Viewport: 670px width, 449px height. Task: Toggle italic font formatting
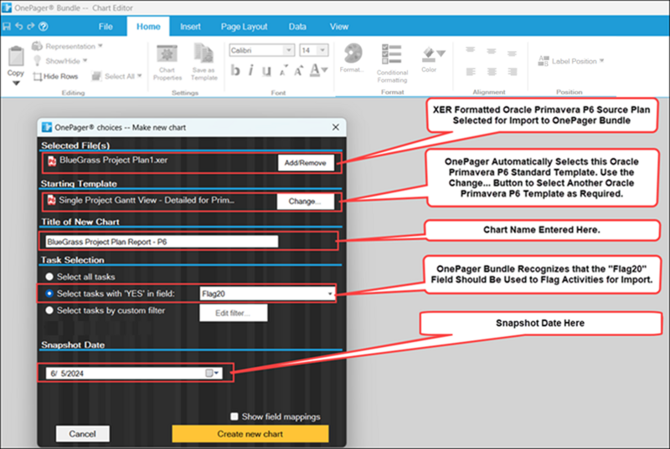click(250, 70)
